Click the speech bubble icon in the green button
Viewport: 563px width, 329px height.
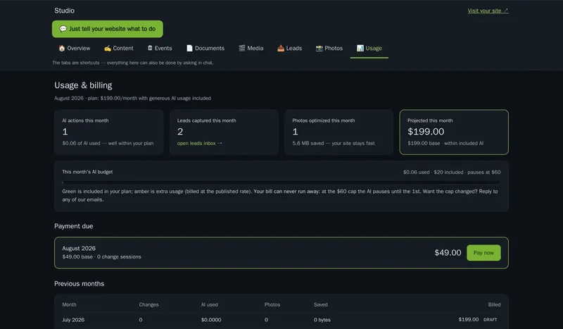coord(63,29)
